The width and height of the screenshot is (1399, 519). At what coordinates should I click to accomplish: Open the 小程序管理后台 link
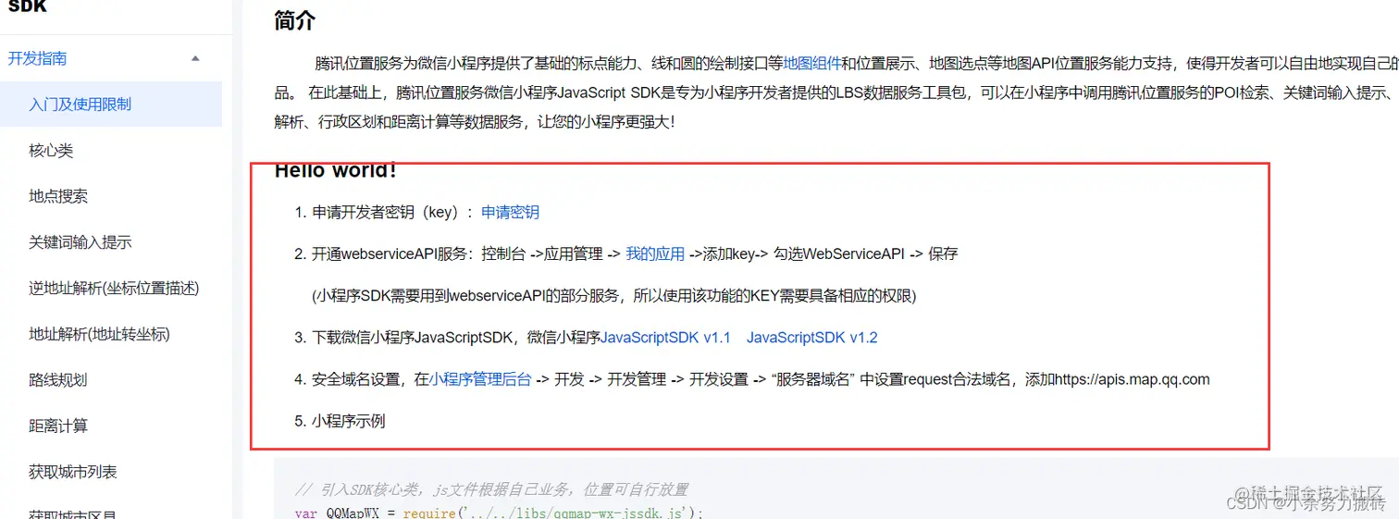(480, 379)
